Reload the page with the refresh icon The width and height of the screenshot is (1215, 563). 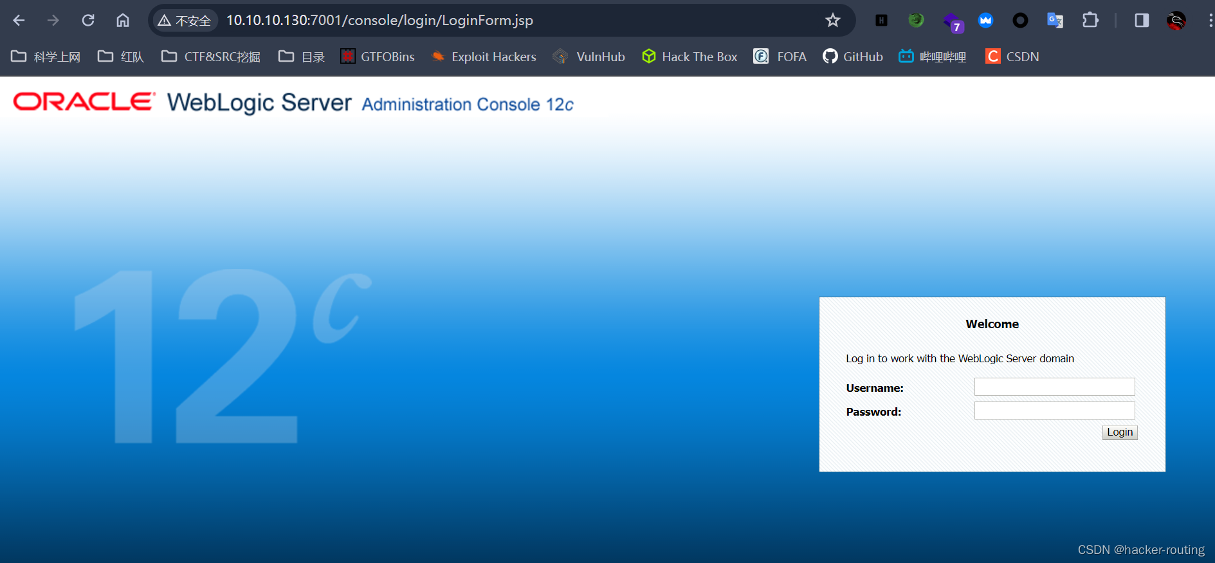tap(88, 21)
